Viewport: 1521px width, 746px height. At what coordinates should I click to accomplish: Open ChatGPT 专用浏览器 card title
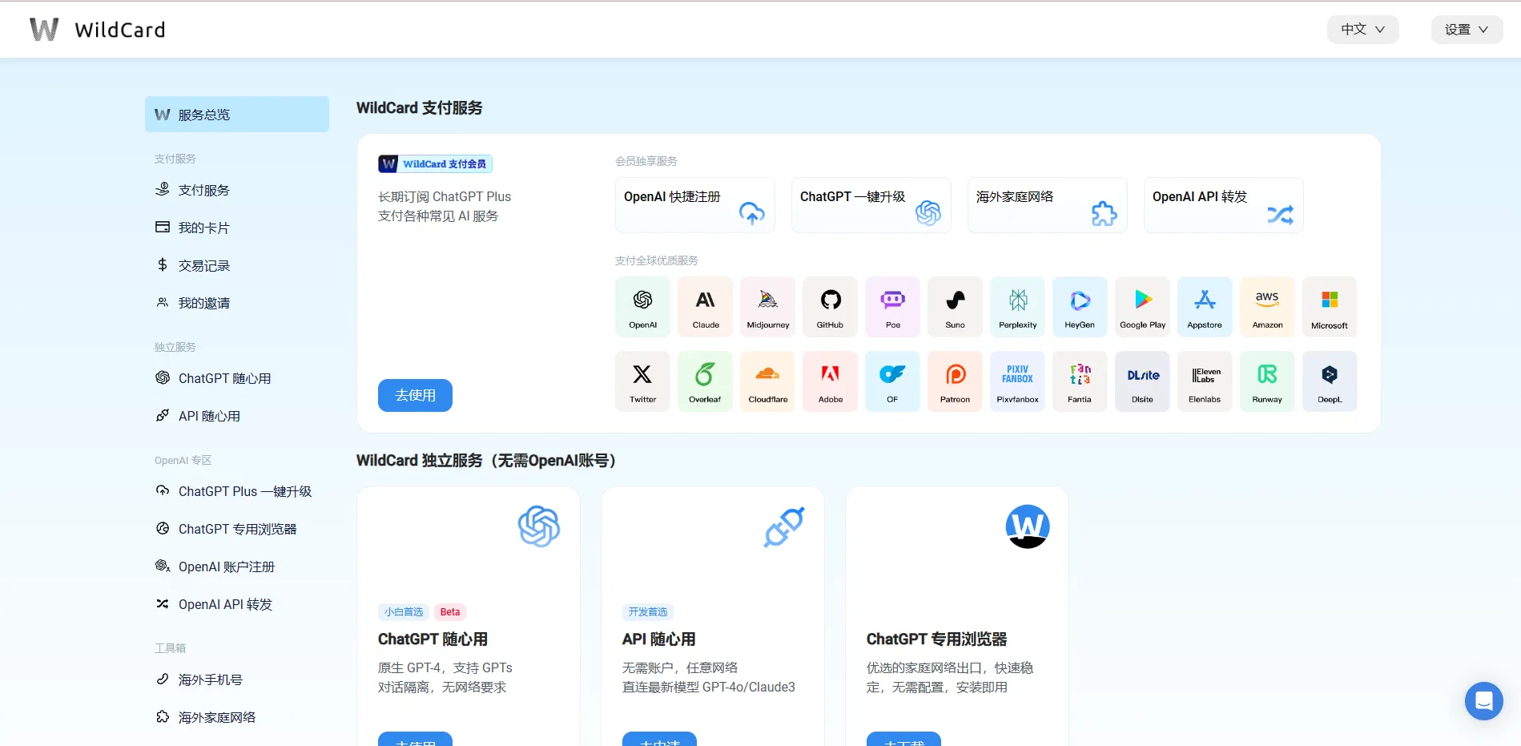[x=936, y=639]
